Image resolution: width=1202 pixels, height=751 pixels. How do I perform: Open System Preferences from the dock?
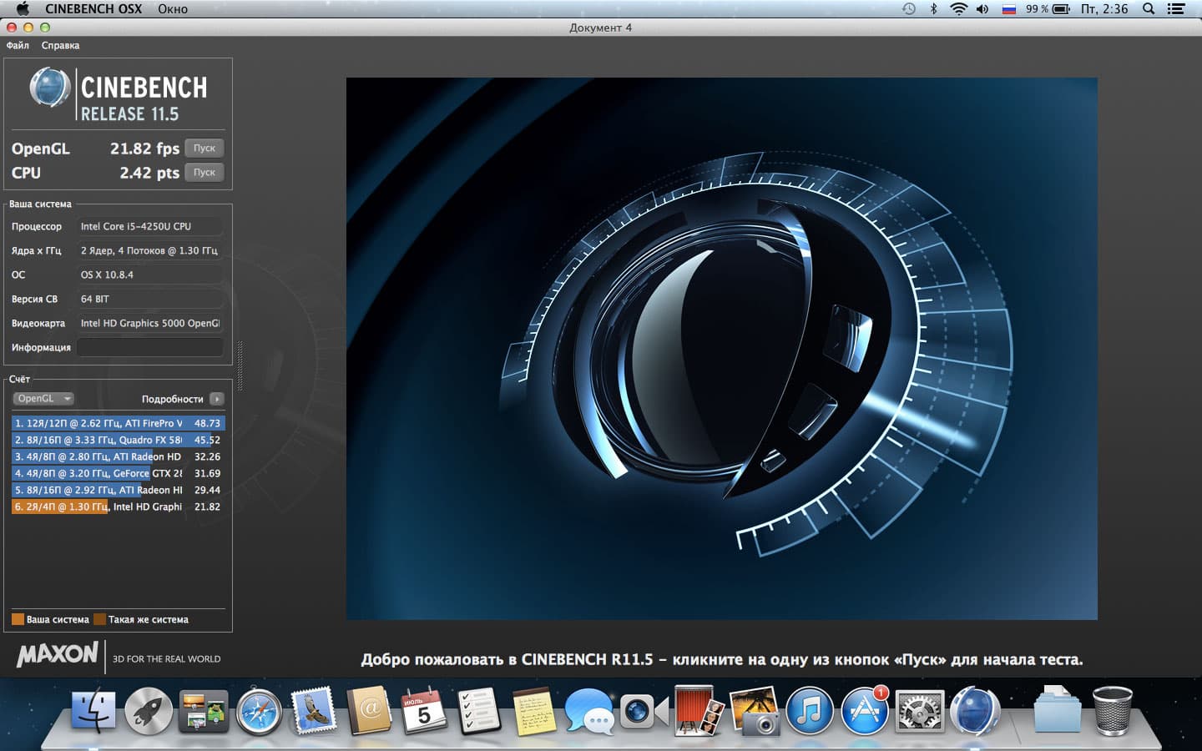click(919, 712)
